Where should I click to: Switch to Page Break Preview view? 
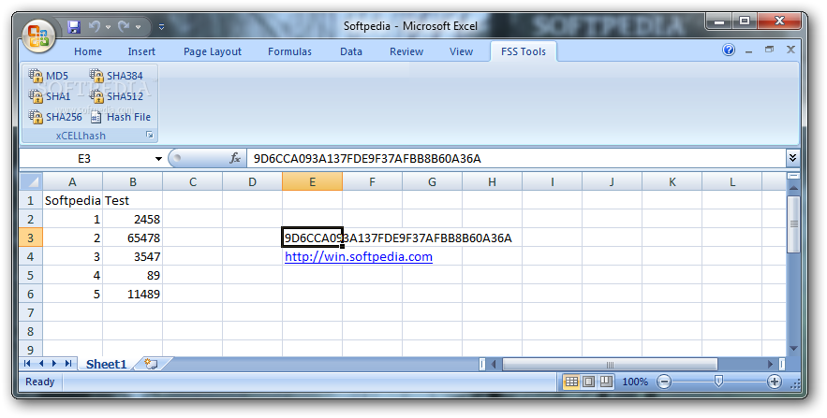pyautogui.click(x=606, y=382)
